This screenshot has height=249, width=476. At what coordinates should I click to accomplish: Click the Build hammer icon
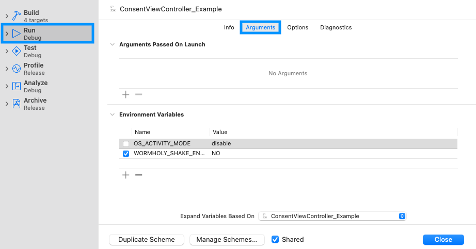tap(17, 16)
